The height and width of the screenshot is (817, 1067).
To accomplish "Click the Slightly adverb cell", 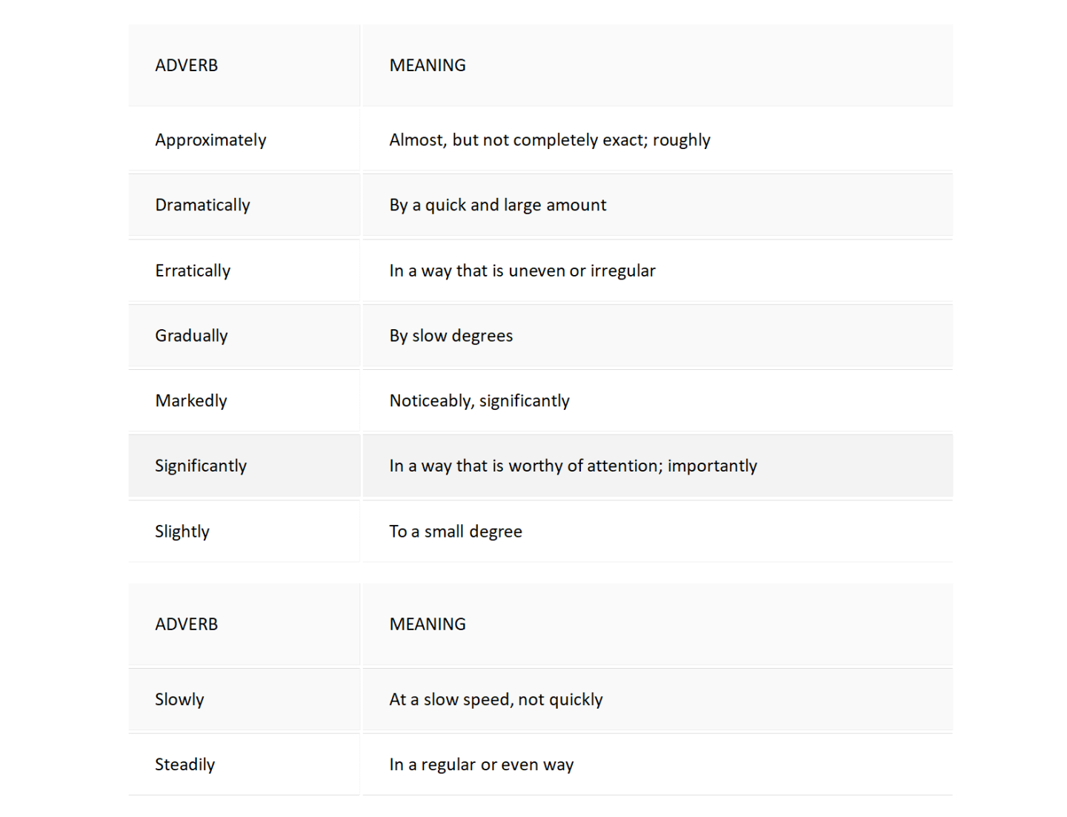I will (x=182, y=532).
